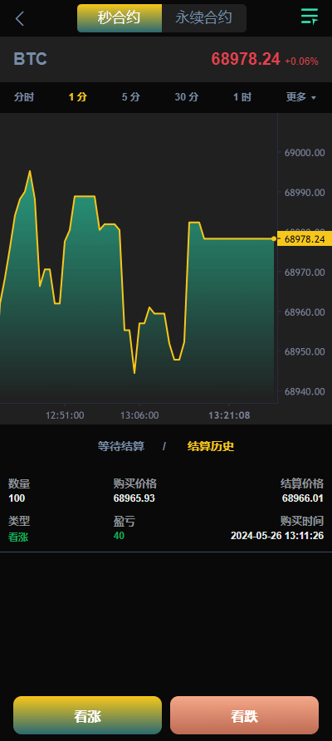This screenshot has height=741, width=332.
Task: Click the quantity value 100
Action: 17,498
